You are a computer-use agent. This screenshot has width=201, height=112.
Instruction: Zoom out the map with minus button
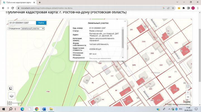point(188,97)
